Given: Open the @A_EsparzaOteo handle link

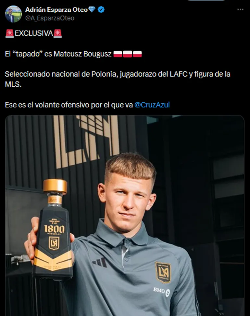Looking at the screenshot, I should [x=50, y=18].
